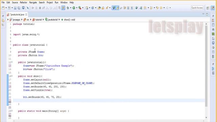Click the Run External Tools icon

coord(80,8)
